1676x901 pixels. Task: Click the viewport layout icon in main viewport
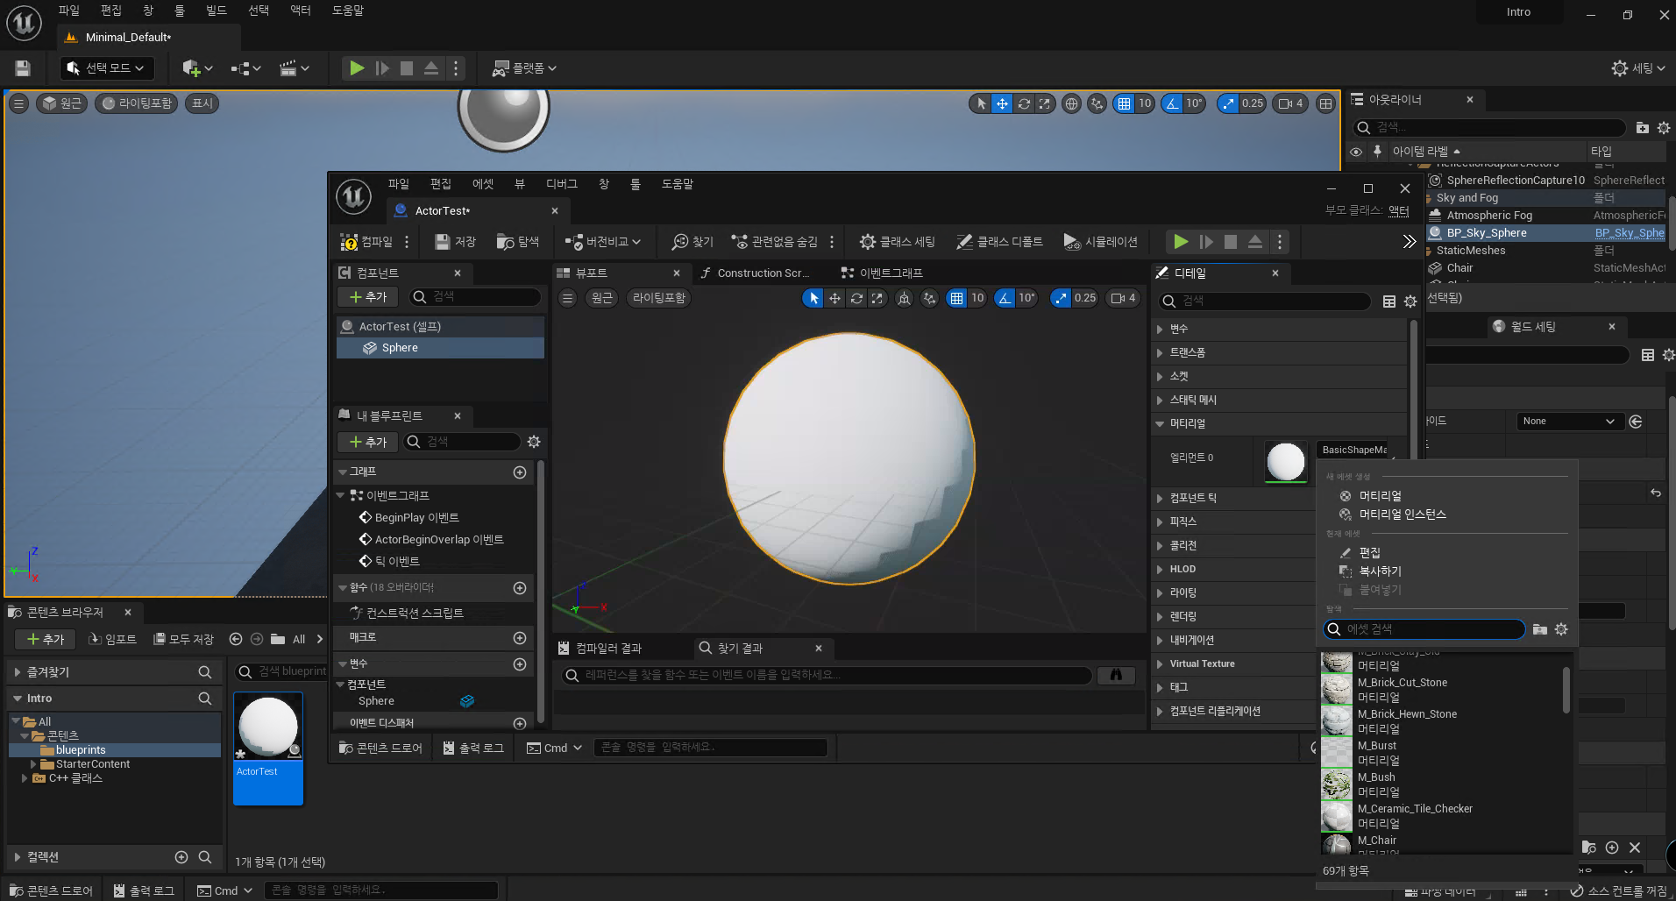[x=1326, y=103]
